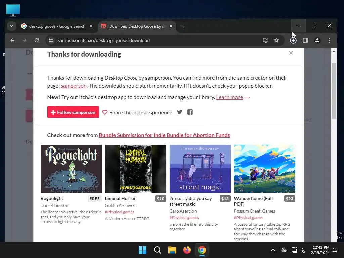This screenshot has height=258, width=344.
Task: Open the site information icon in address bar
Action: tap(51, 40)
